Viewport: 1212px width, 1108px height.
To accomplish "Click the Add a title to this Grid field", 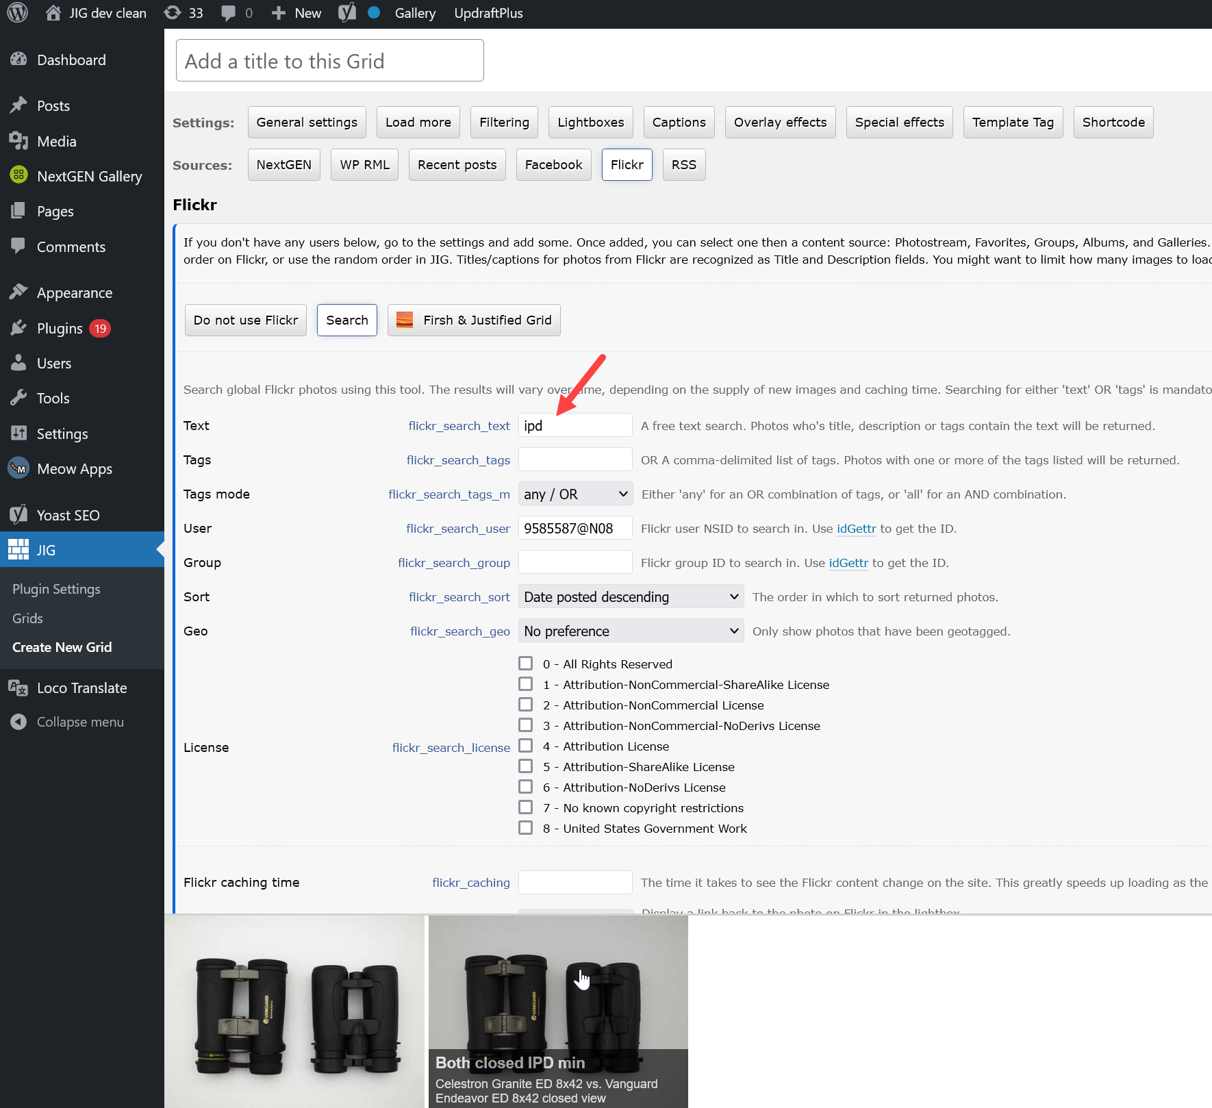I will tap(329, 61).
